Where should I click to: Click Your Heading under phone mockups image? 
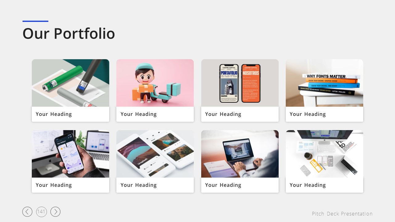coord(223,114)
